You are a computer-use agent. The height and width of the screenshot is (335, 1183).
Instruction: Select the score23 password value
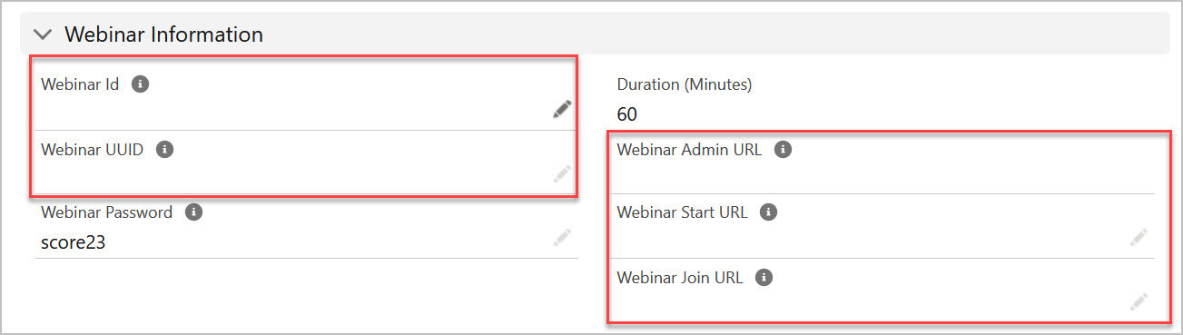[x=74, y=243]
